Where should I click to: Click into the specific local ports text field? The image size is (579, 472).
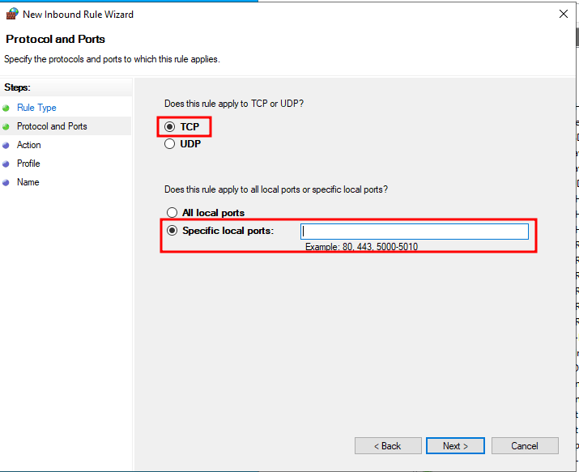pyautogui.click(x=415, y=232)
